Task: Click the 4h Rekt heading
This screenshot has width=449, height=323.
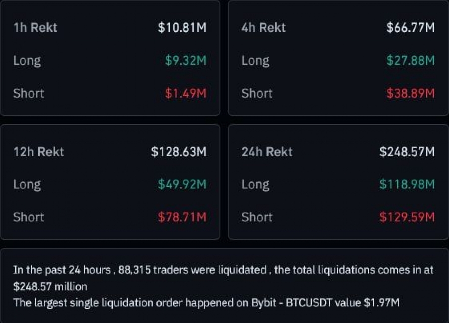Action: point(264,28)
